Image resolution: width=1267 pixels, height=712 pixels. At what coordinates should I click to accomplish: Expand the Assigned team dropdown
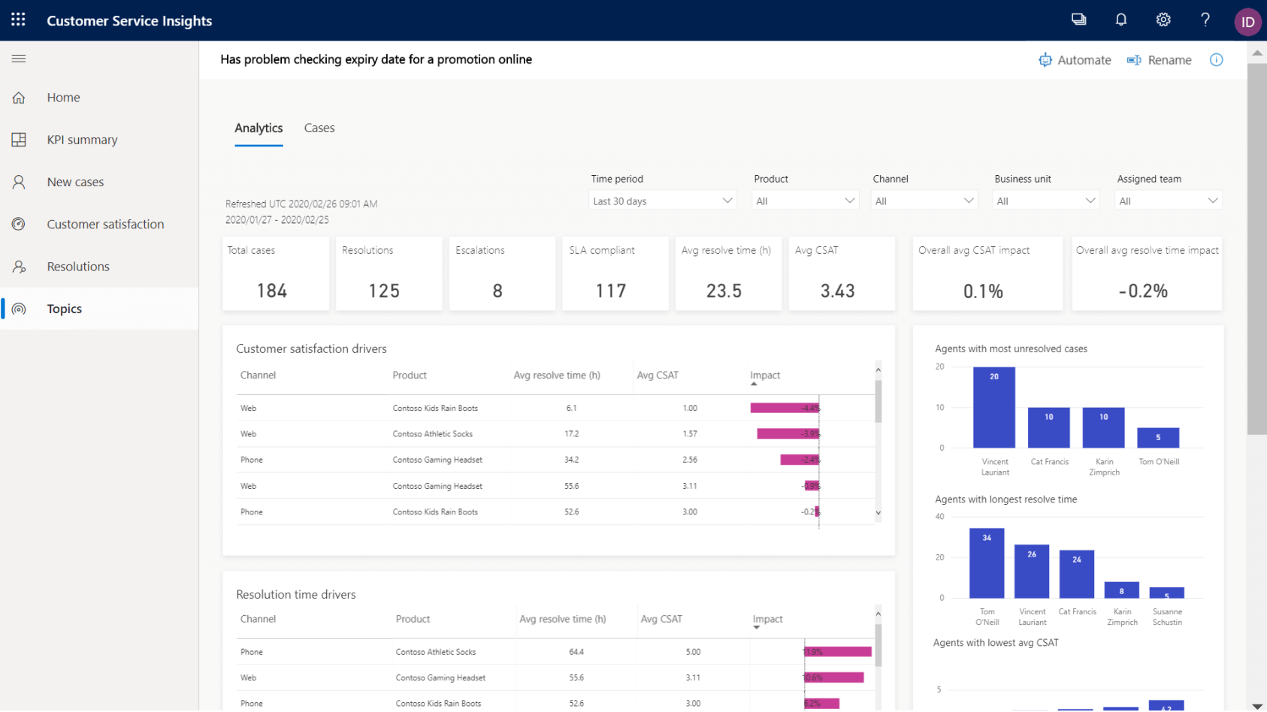pos(1168,201)
